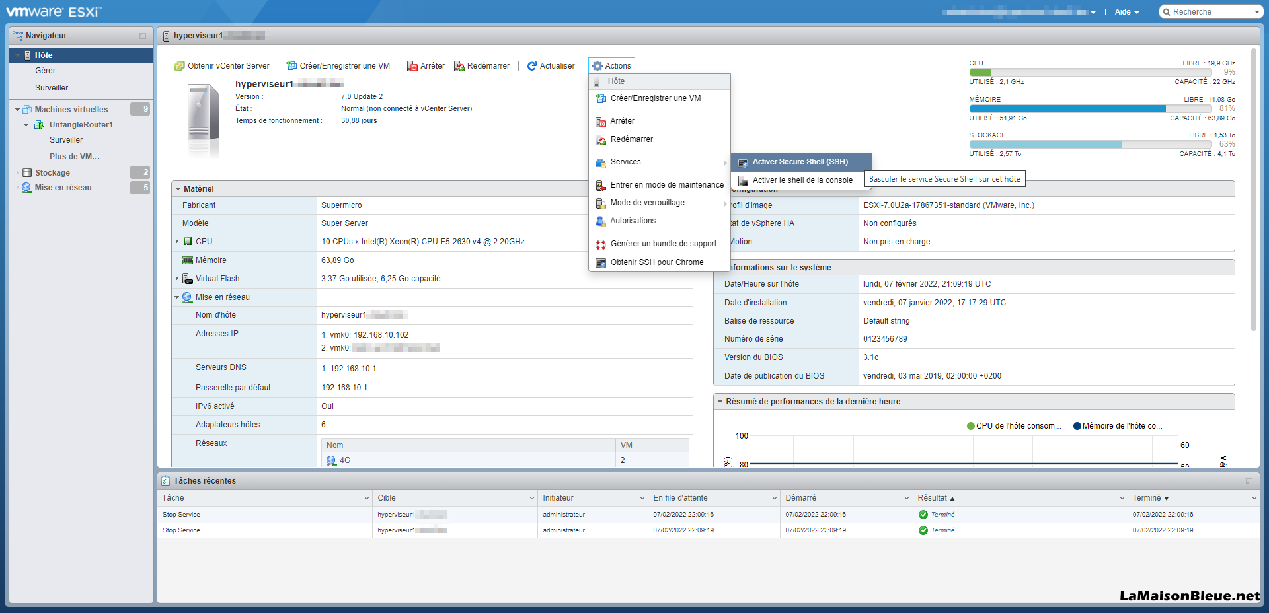The image size is (1269, 613).
Task: Choose Redémarrer in the Actions menu
Action: (660, 139)
